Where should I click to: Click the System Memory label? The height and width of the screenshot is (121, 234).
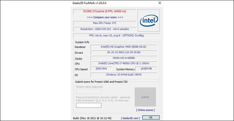click(x=125, y=69)
